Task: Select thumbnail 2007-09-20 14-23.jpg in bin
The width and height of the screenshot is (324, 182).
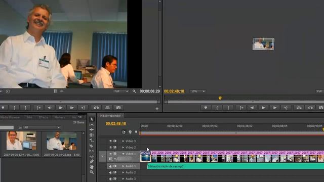Action: [x=62, y=141]
